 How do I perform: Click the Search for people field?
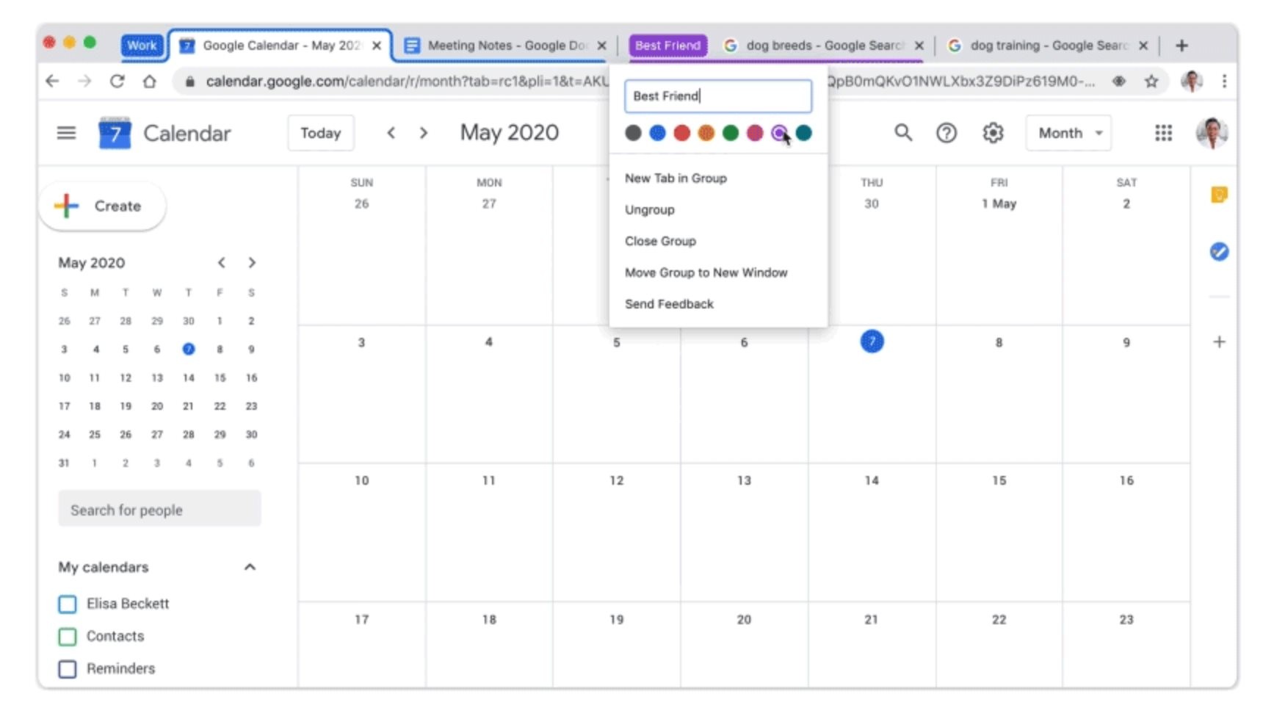(159, 509)
